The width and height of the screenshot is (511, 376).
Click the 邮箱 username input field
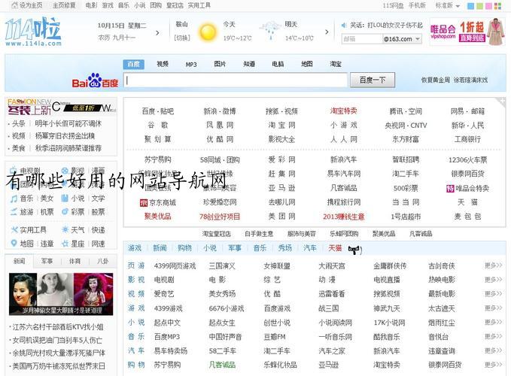pyautogui.click(x=362, y=39)
